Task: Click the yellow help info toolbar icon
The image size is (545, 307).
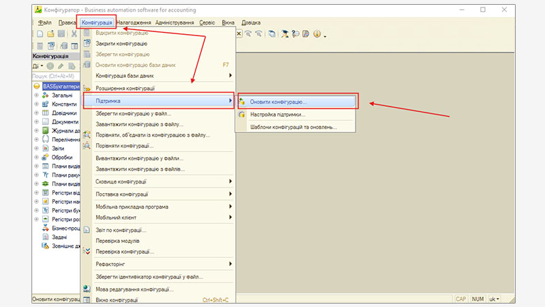Action: click(317, 34)
